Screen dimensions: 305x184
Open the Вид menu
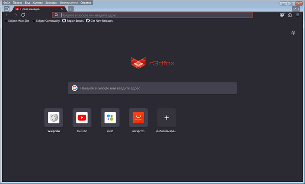(27, 3)
